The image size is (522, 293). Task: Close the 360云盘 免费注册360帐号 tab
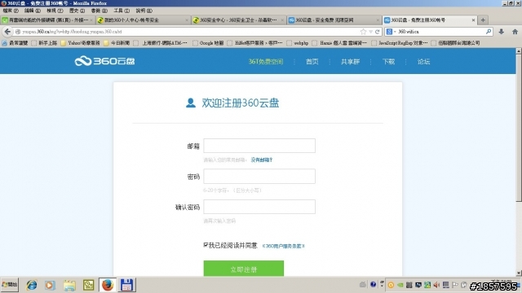(x=473, y=20)
